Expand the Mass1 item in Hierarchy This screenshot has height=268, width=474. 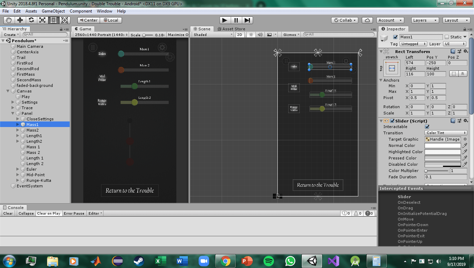(x=18, y=125)
